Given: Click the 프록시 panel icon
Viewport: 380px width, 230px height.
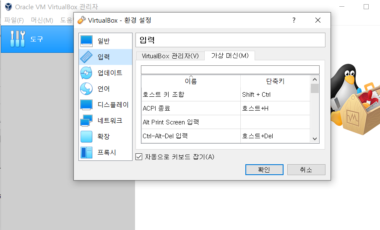Looking at the screenshot, I should [x=86, y=152].
